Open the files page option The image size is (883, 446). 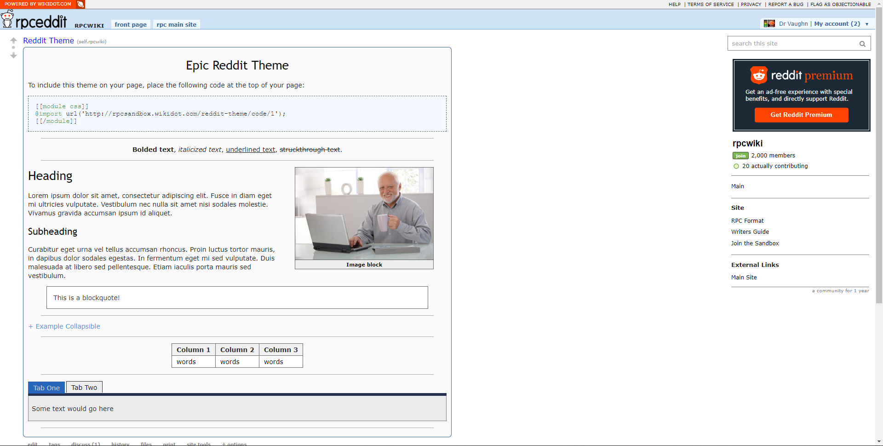click(146, 444)
